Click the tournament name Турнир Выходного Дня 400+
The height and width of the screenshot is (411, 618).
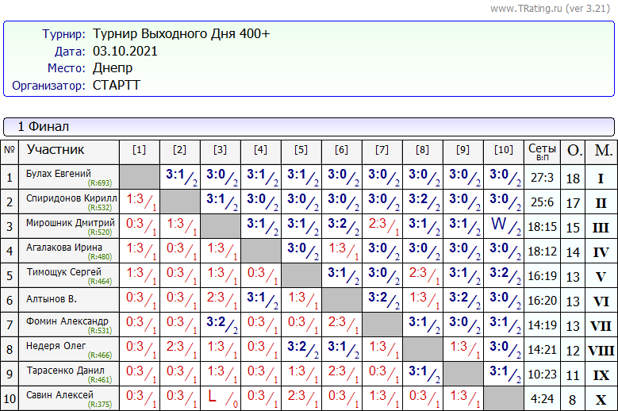pos(181,34)
